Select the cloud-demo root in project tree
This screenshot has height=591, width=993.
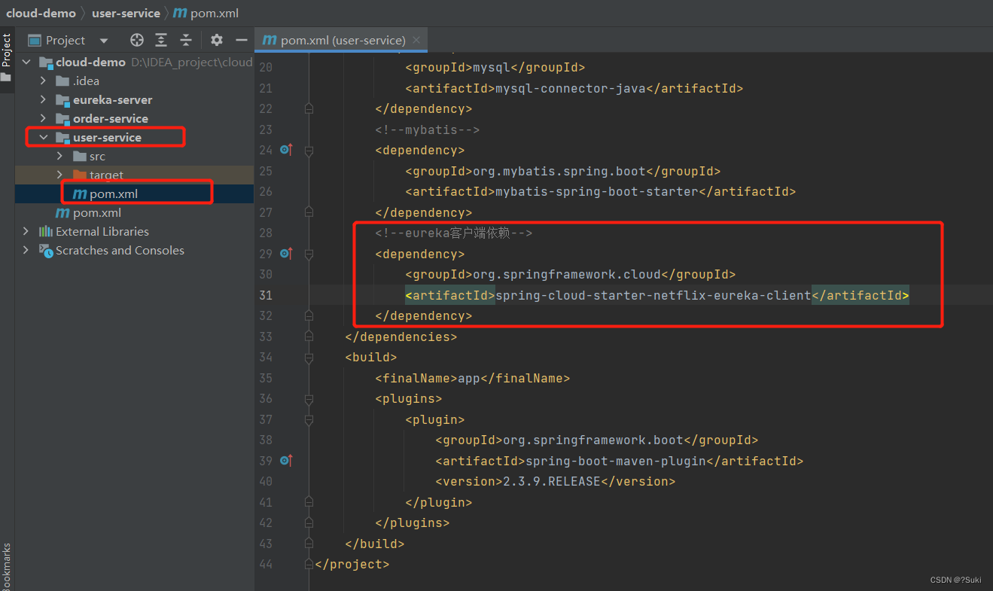pyautogui.click(x=135, y=62)
